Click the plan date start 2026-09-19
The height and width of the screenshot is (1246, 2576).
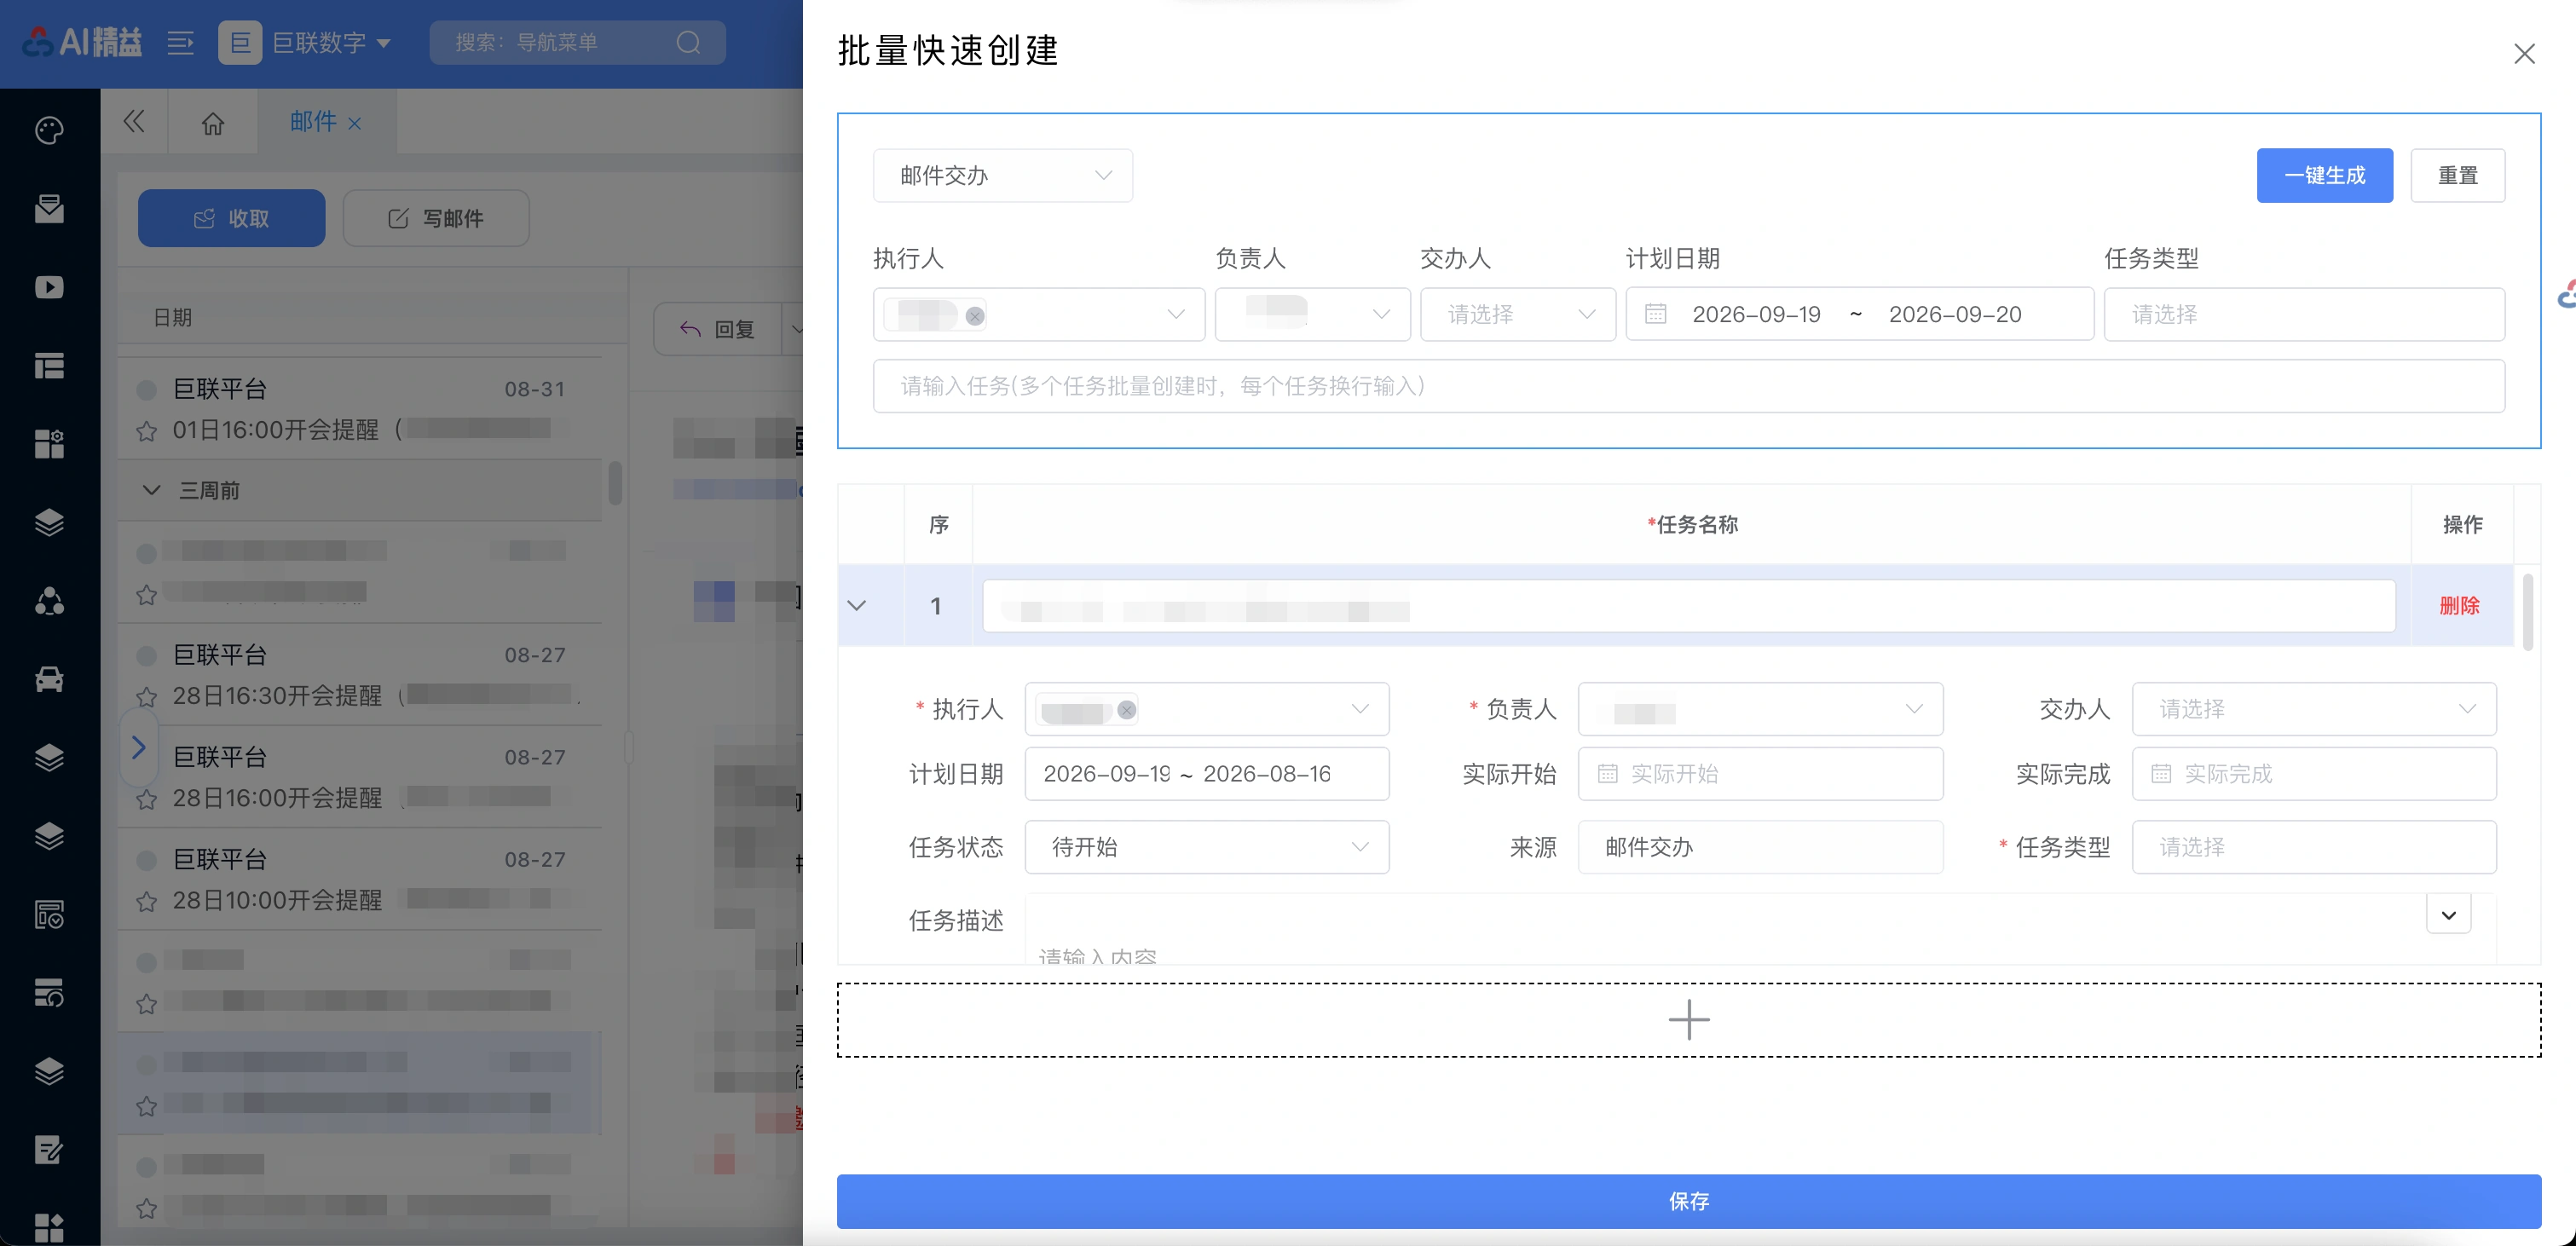coord(1756,314)
